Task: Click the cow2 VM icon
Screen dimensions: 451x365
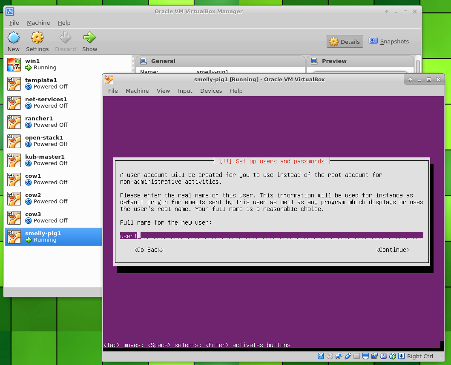Action: click(14, 198)
